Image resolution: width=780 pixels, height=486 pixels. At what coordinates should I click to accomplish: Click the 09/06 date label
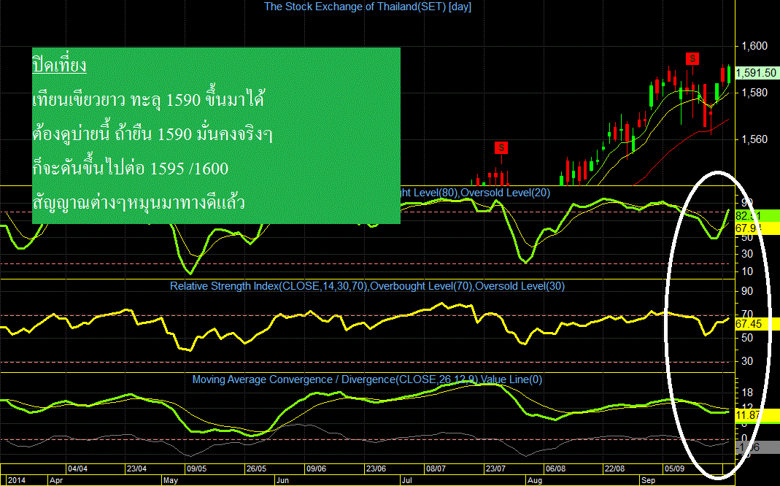click(x=316, y=468)
